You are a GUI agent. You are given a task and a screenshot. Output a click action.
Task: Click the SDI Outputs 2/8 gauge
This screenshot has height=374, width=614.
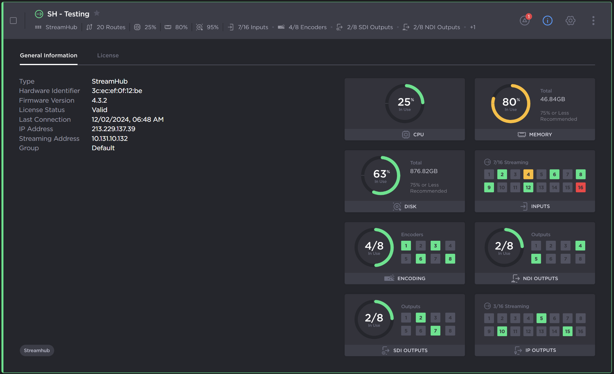[374, 319]
